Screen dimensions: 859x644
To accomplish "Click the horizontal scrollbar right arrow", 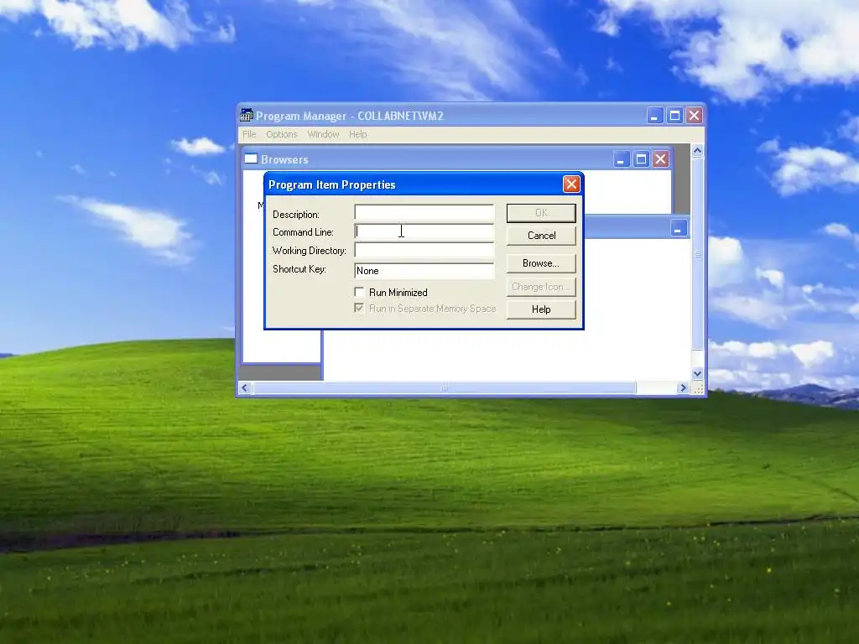I will pos(683,387).
